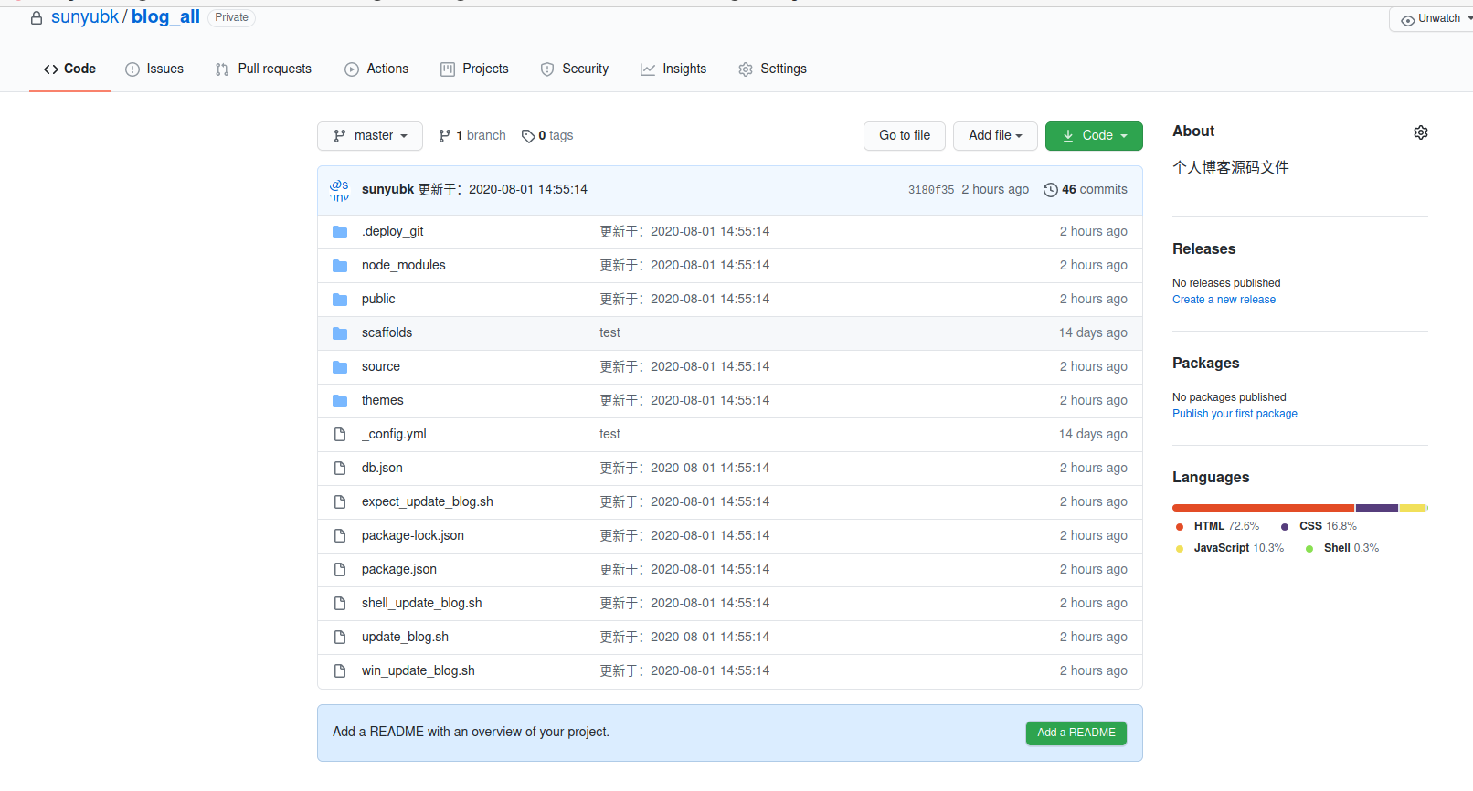The height and width of the screenshot is (791, 1473).
Task: Open the Pull requests tab
Action: [263, 69]
